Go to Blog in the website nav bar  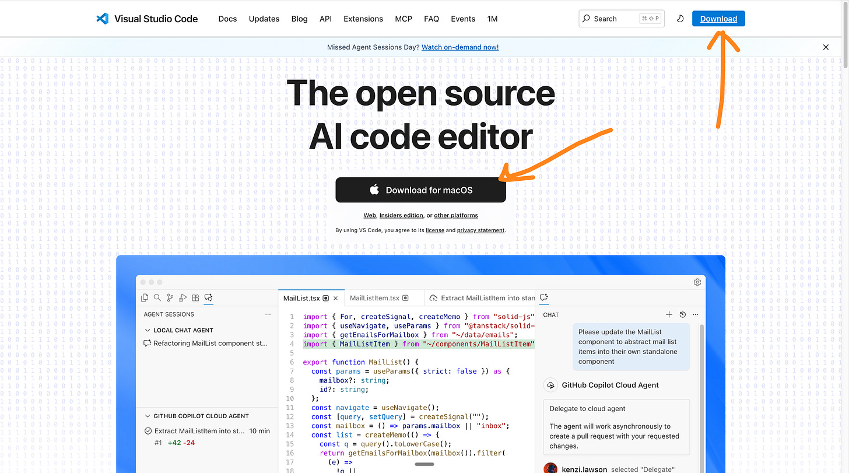(x=299, y=19)
